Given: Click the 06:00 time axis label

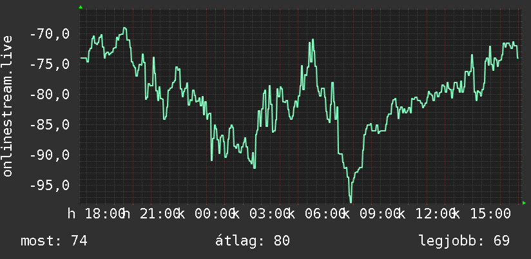Looking at the screenshot, I should (x=324, y=214).
